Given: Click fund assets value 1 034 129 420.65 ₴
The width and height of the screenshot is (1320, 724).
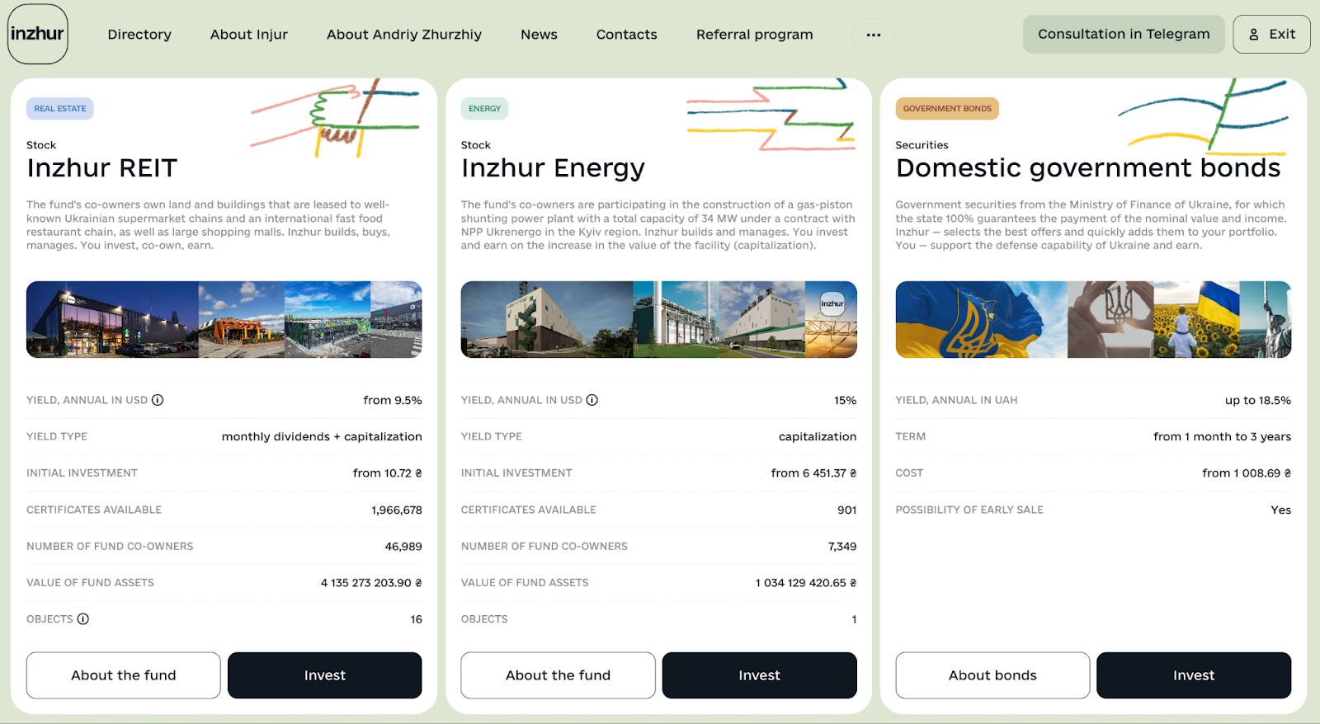Looking at the screenshot, I should [806, 583].
